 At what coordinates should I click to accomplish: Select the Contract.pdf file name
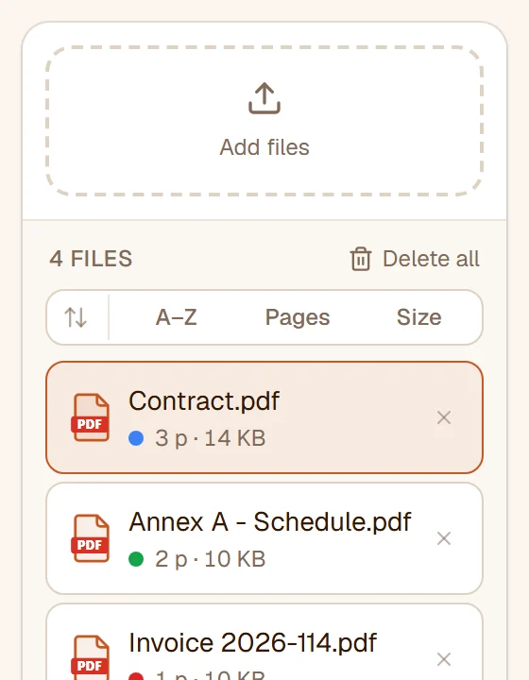click(x=204, y=400)
